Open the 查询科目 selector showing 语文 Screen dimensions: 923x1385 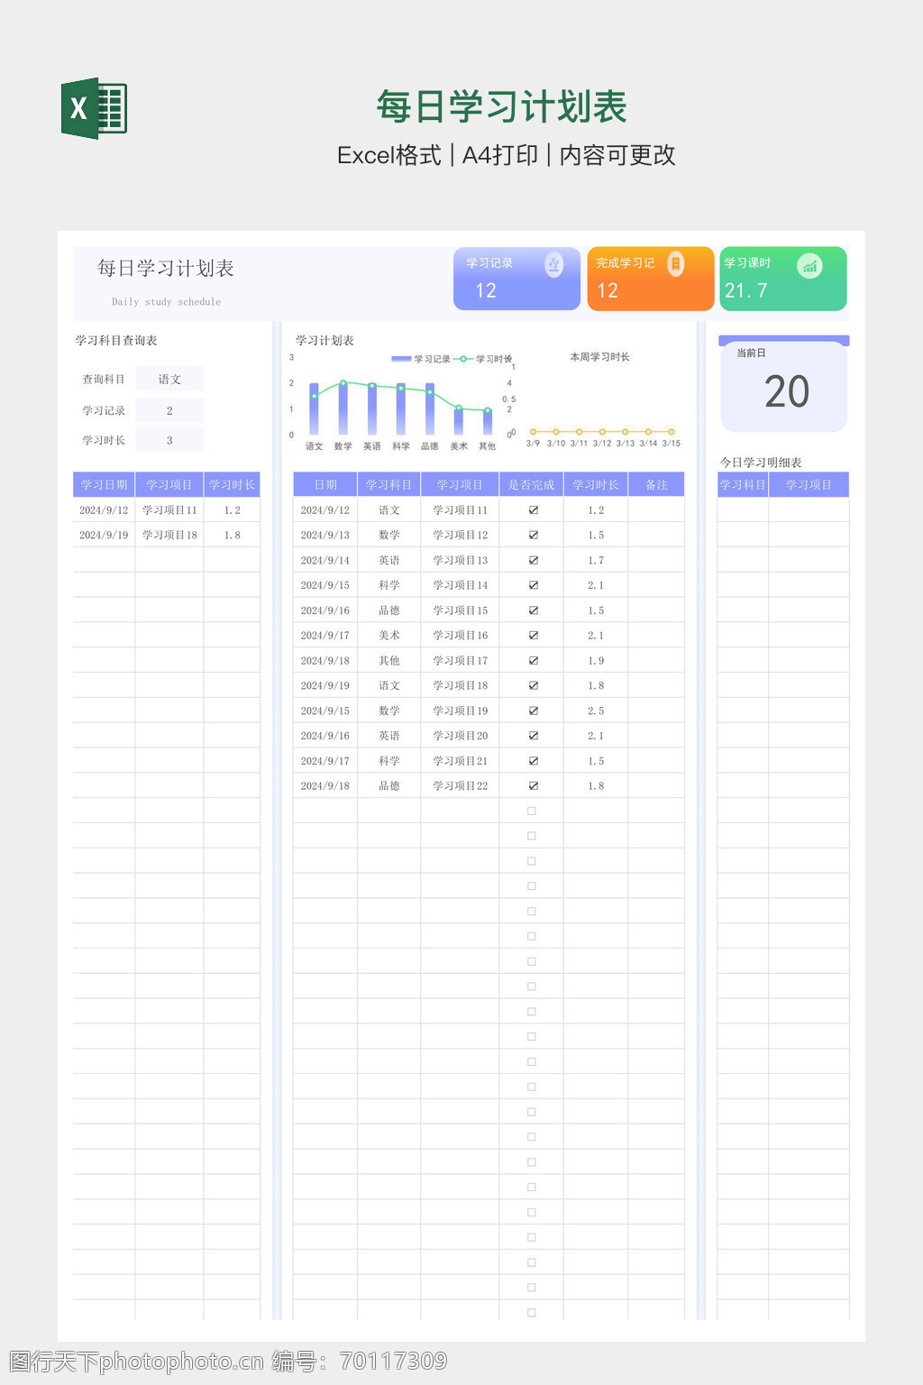[169, 380]
